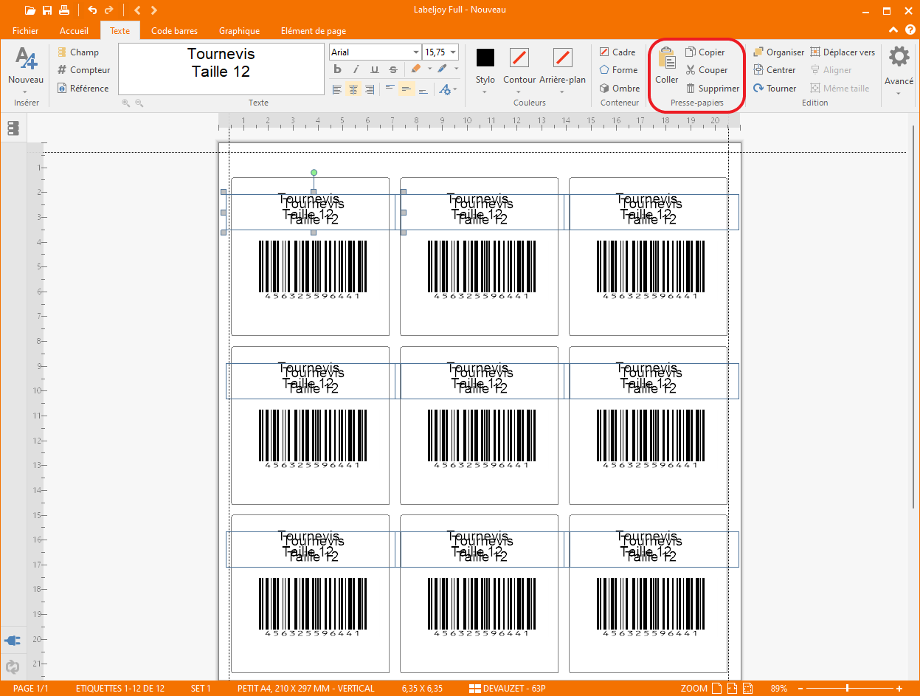
Task: Open file with folder icon in title bar
Action: [30, 10]
